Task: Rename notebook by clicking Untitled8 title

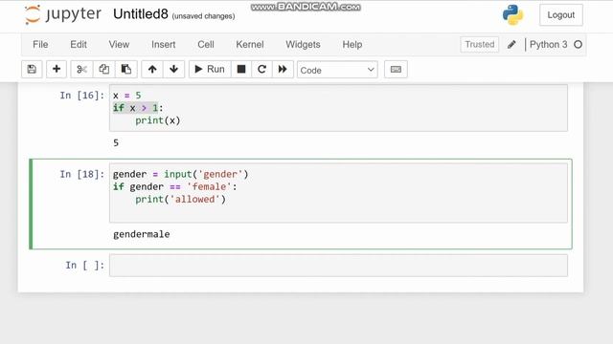Action: 141,14
